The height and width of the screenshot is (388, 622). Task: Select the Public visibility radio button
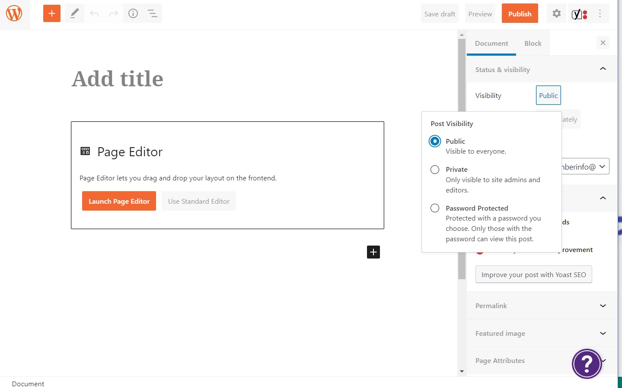pos(435,141)
